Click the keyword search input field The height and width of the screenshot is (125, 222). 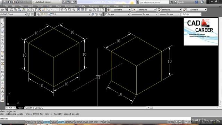[154, 2]
